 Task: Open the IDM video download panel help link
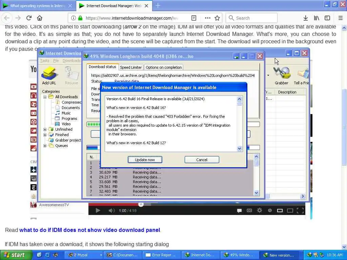click(x=89, y=230)
